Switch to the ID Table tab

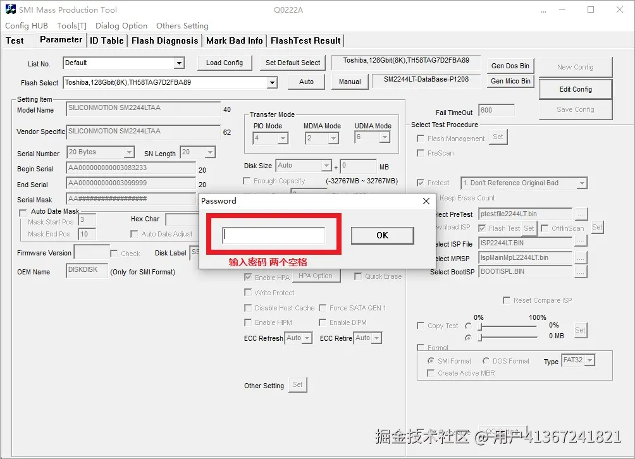(x=106, y=40)
